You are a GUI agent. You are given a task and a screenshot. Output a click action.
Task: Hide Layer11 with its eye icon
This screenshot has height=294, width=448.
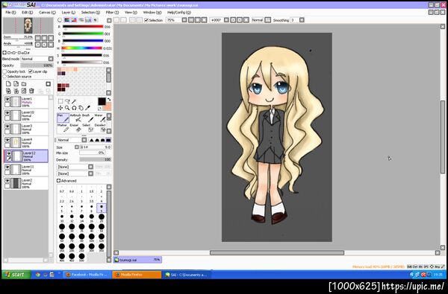point(7,167)
